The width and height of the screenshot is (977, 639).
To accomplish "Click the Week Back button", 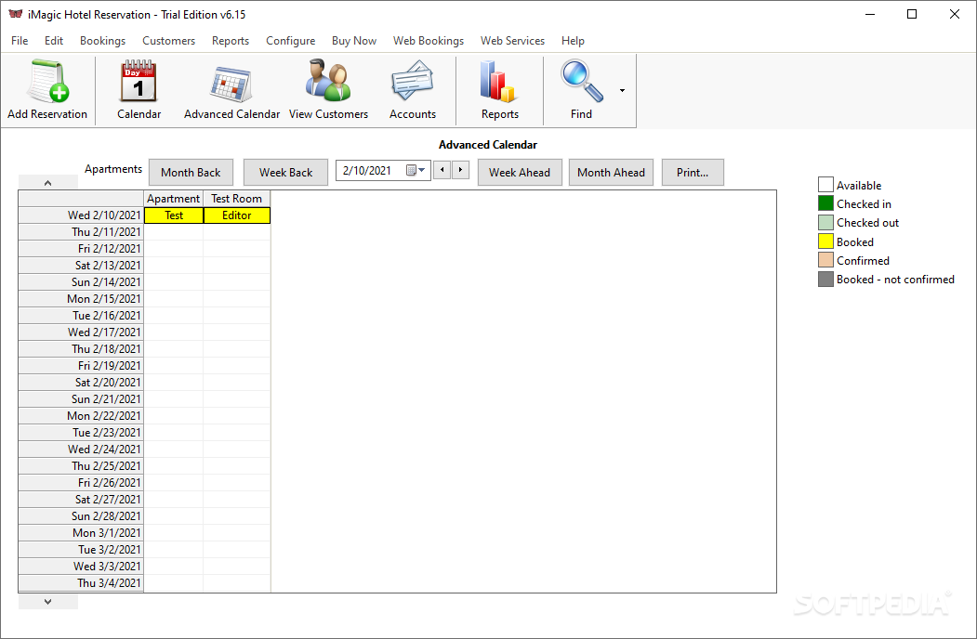I will 285,173.
